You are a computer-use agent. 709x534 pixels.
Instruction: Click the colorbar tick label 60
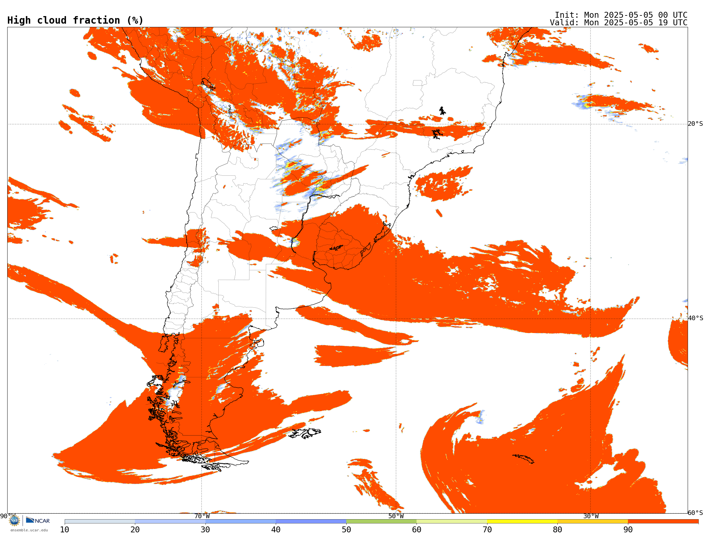[x=417, y=529]
